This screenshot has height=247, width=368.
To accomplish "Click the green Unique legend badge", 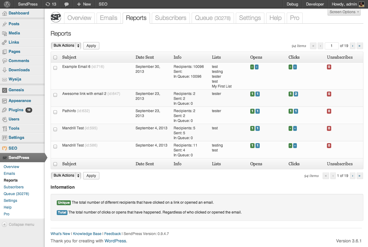I will [64, 202].
